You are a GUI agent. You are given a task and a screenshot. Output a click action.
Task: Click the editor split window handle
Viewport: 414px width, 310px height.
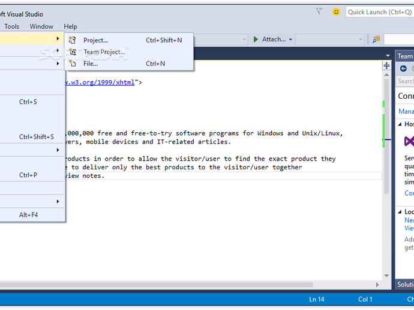386,66
